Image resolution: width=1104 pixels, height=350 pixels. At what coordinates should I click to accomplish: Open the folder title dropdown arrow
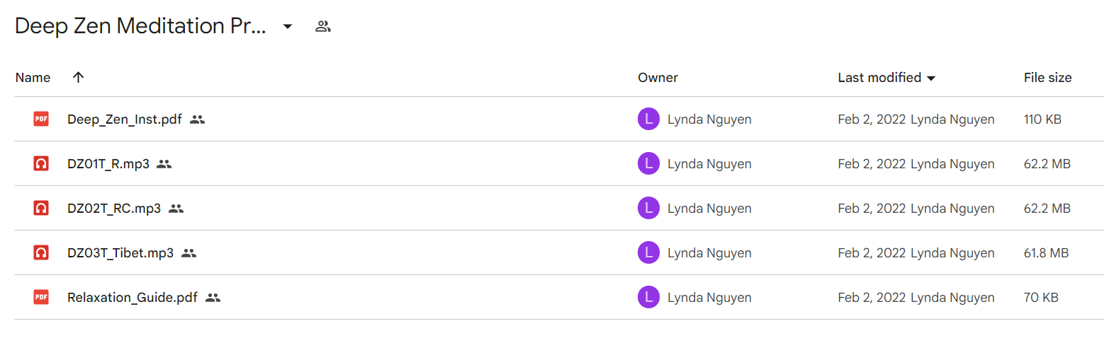click(x=287, y=27)
